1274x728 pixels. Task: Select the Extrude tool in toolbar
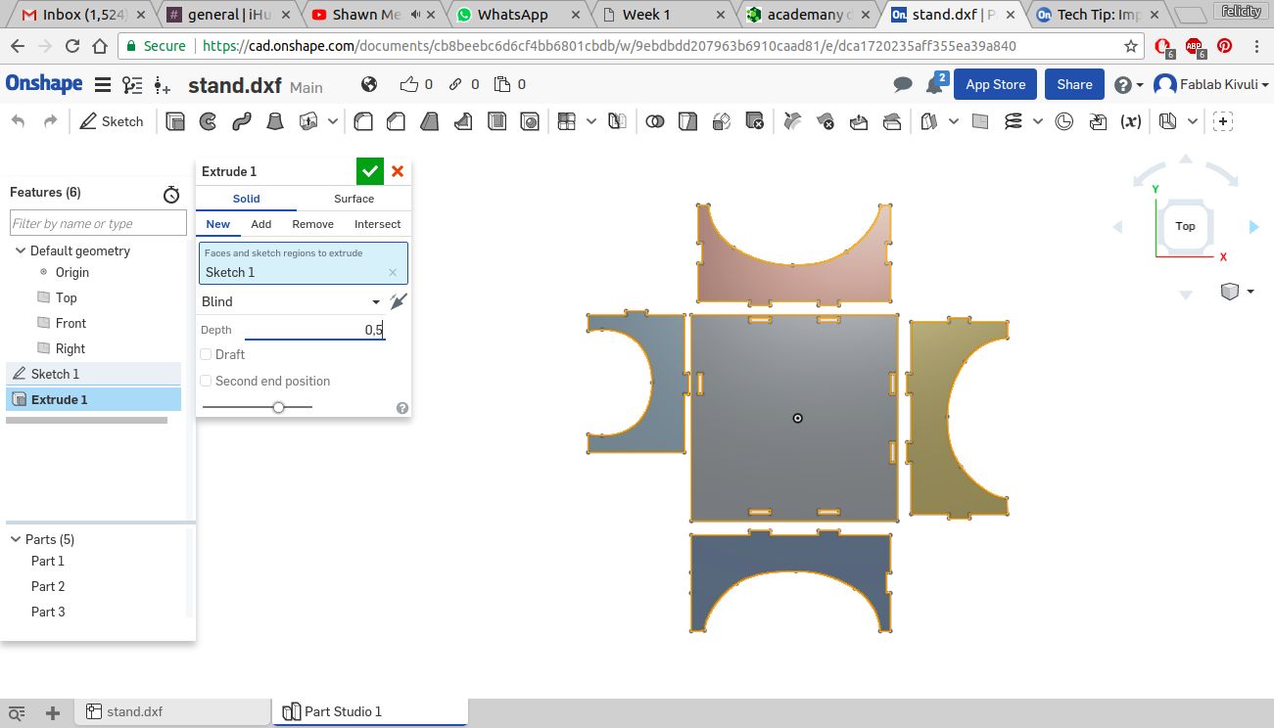click(176, 121)
